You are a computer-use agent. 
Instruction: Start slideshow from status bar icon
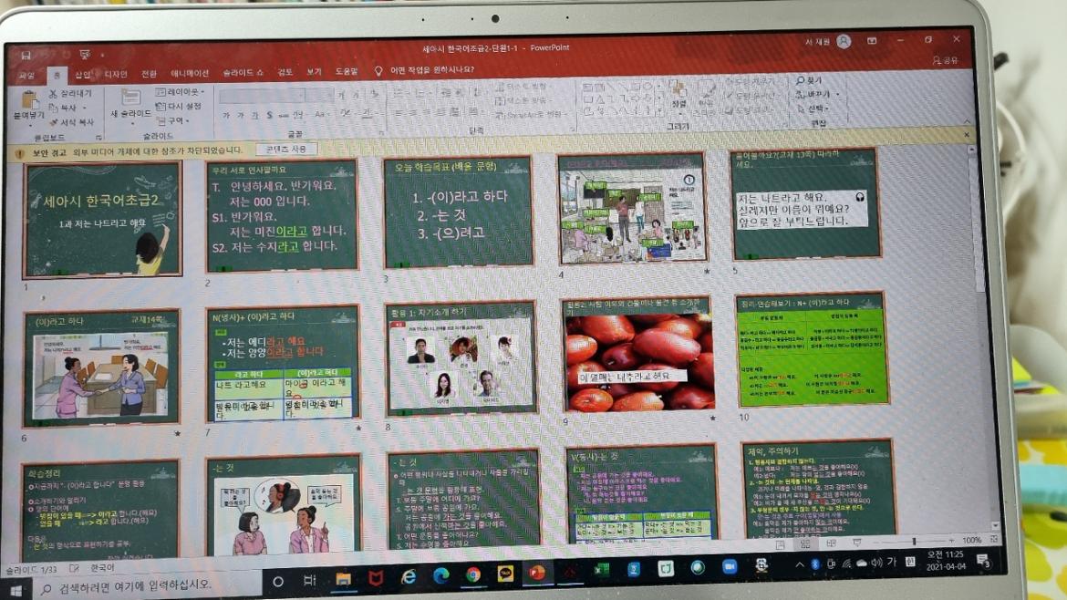[x=856, y=543]
